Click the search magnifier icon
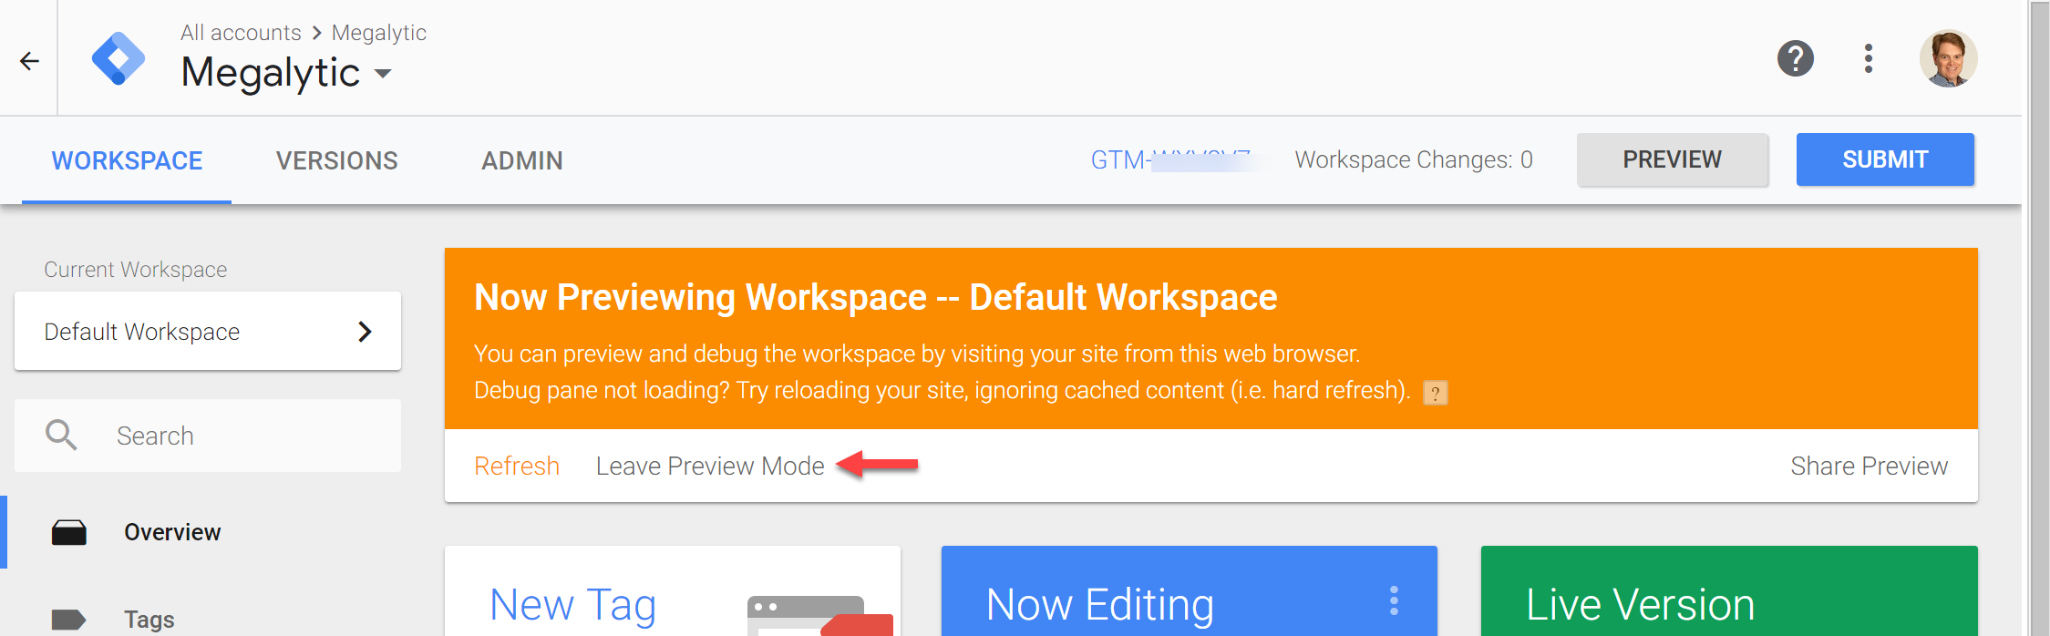 click(x=61, y=436)
